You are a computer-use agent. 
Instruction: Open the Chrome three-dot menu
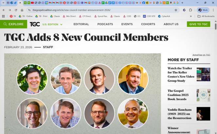click(x=213, y=10)
